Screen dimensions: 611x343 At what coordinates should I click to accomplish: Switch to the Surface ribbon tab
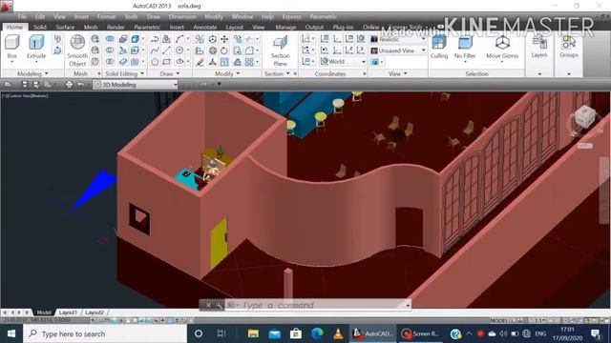point(65,27)
